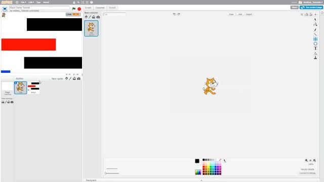Click the flip left-right icon
The height and width of the screenshot is (182, 324).
[306, 14]
